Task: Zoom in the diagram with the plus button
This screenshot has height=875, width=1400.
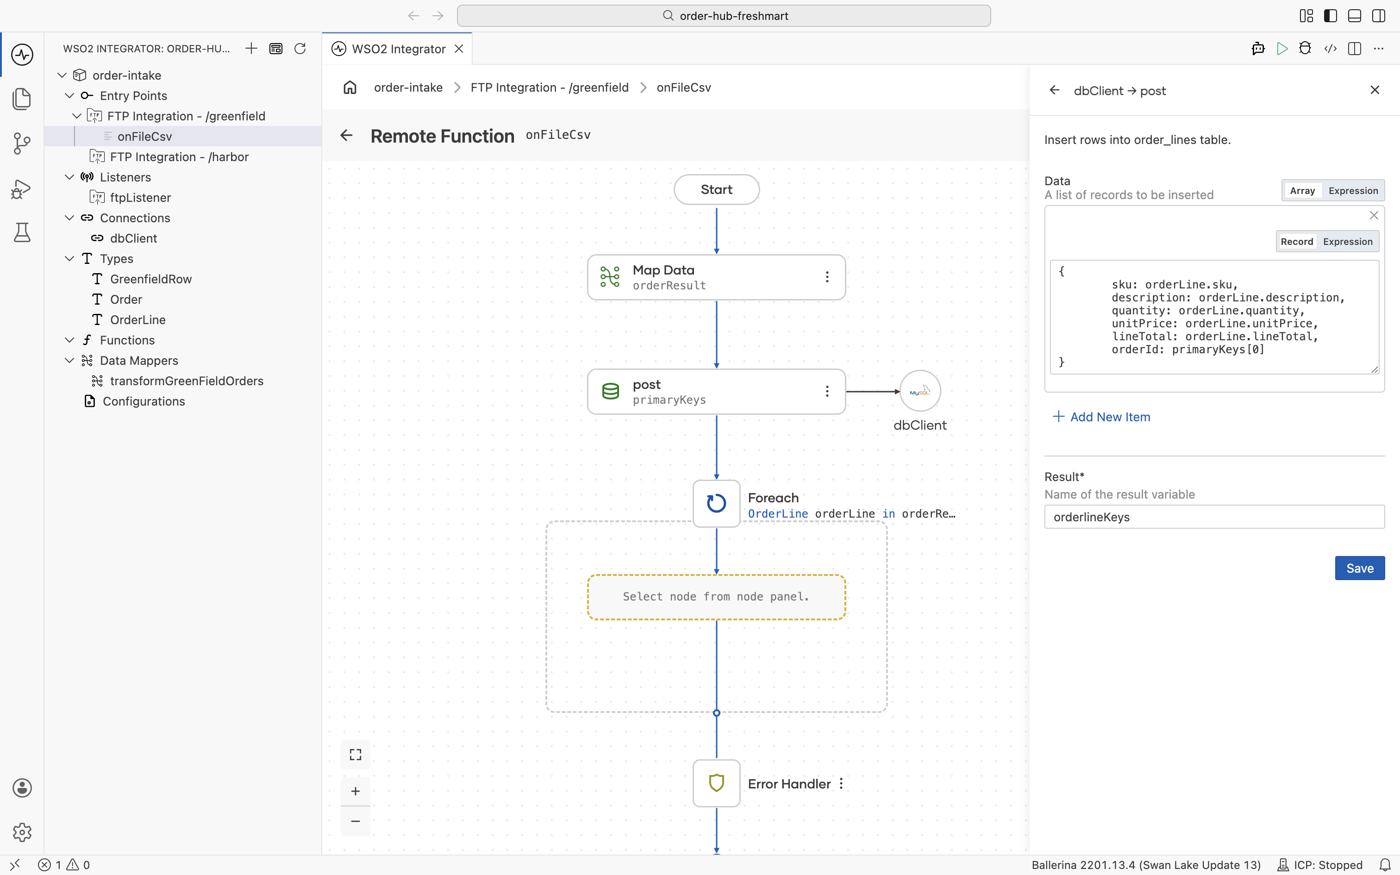Action: click(355, 791)
